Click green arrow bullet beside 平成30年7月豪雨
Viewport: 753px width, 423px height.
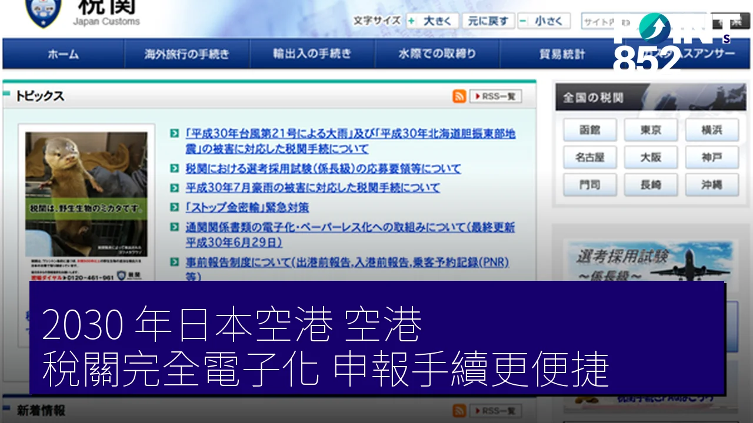click(174, 188)
